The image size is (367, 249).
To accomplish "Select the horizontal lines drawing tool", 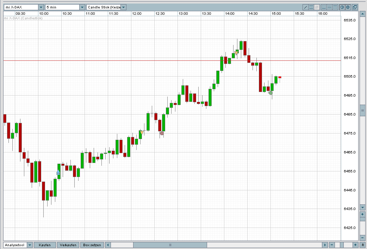I will click(x=311, y=7).
